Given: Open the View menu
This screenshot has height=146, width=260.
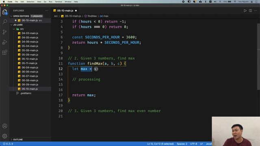Looking at the screenshot, I should tap(39, 2).
